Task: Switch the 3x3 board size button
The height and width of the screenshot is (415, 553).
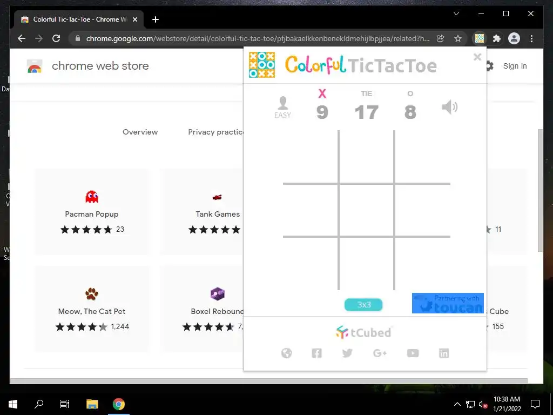Action: 363,305
